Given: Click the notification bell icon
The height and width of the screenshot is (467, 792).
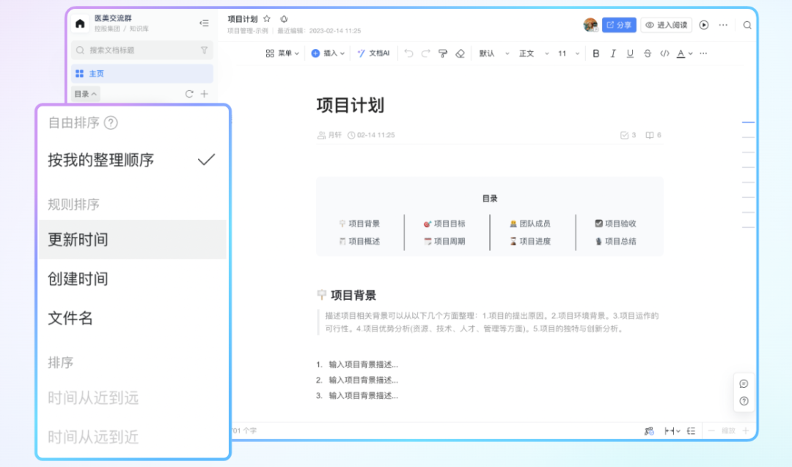Looking at the screenshot, I should (284, 19).
